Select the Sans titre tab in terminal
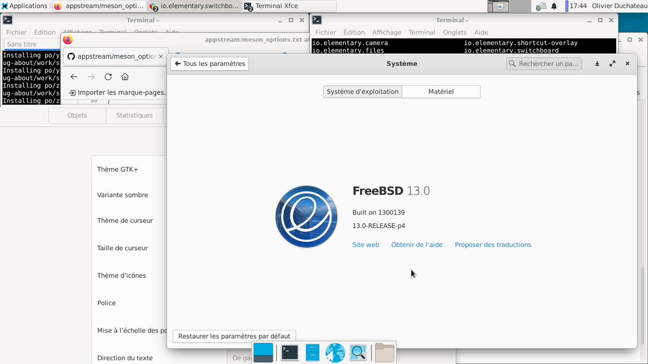 coord(31,44)
